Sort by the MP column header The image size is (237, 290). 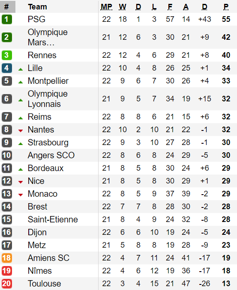pyautogui.click(x=106, y=7)
